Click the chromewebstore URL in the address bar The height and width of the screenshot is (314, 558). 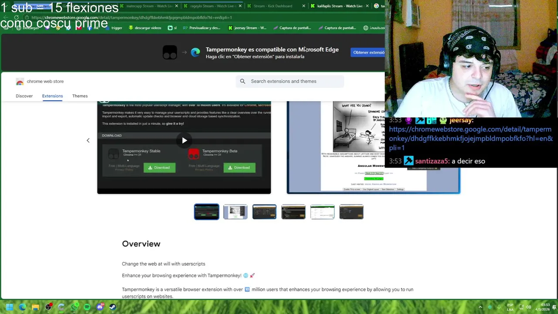coord(132,17)
